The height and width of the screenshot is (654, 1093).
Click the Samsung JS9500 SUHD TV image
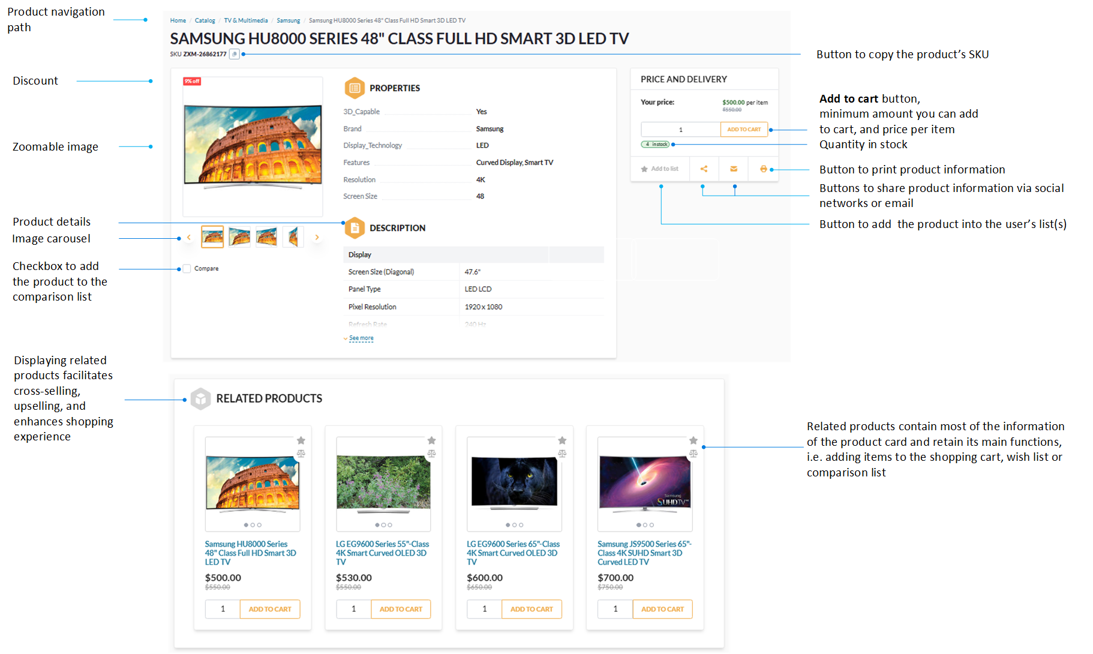[x=645, y=483]
